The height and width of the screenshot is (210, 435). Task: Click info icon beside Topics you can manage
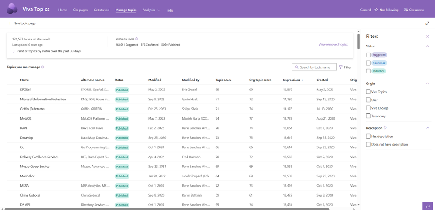pos(42,67)
